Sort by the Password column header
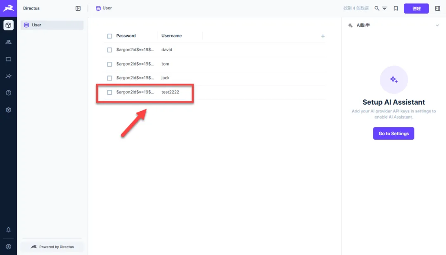This screenshot has height=255, width=446. (x=126, y=36)
